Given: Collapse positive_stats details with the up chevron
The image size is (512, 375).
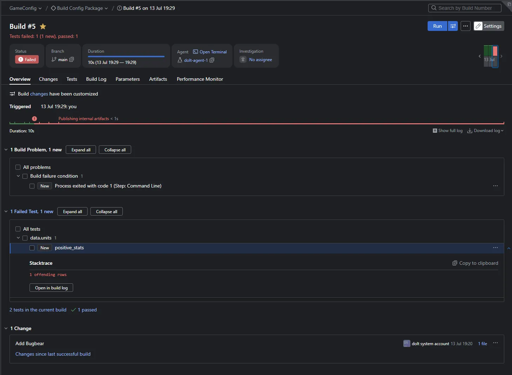Looking at the screenshot, I should 508,248.
